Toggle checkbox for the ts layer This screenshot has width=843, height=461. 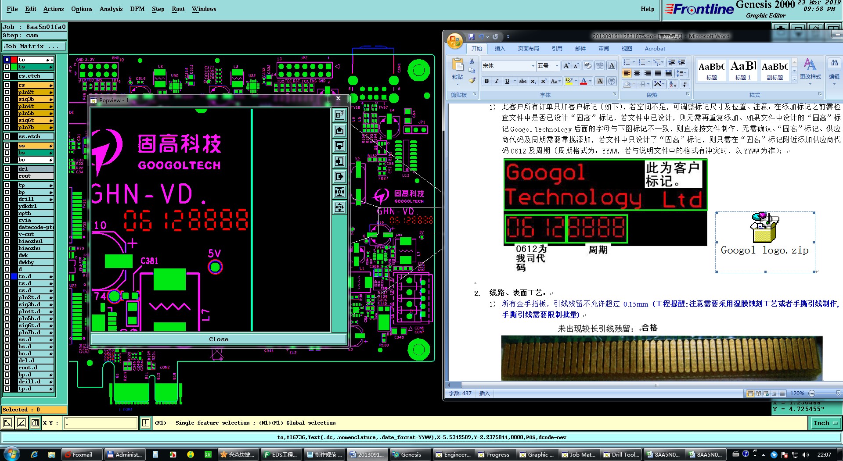(x=7, y=67)
